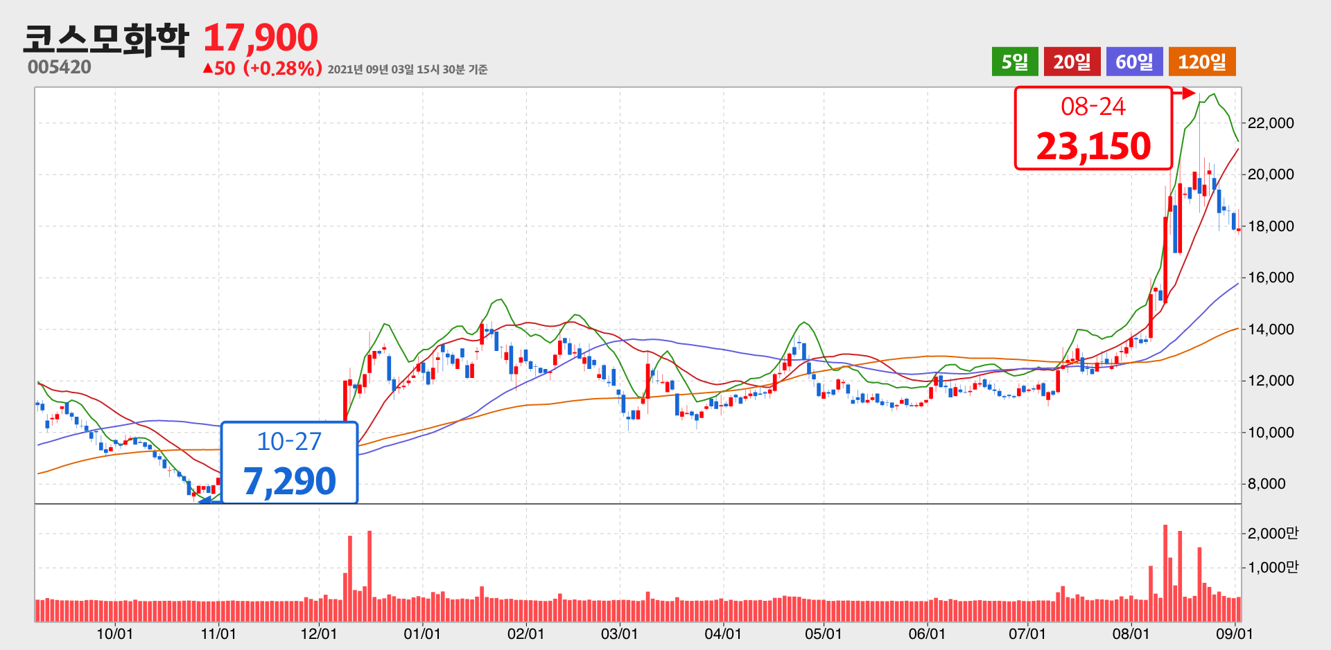This screenshot has height=650, width=1331.
Task: Click the 18,000 price axis label
Action: (1271, 226)
